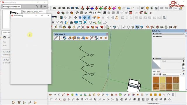The image size is (187, 105).
Task: Pick the Sample Paint eyedropper in Materials
Action: (x=183, y=71)
